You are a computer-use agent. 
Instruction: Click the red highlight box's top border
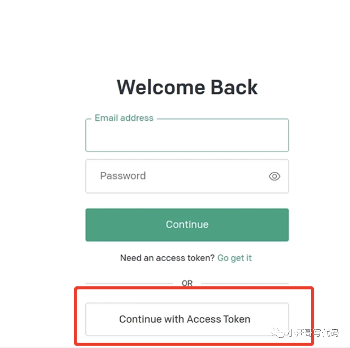click(x=194, y=288)
